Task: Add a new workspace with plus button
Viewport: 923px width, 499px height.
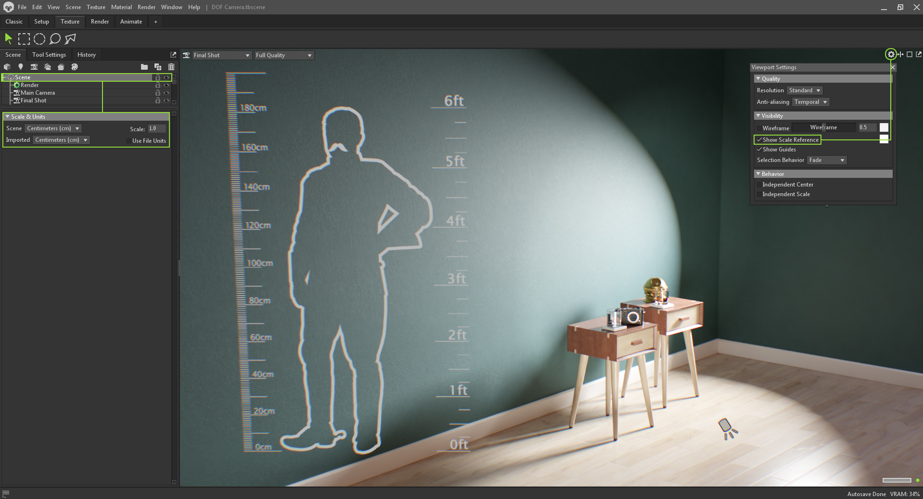Action: point(155,22)
